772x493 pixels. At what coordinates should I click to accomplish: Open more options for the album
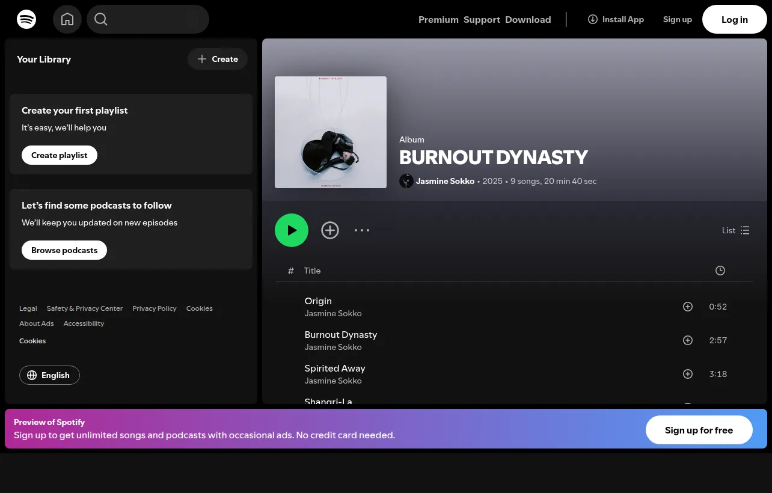pos(362,230)
